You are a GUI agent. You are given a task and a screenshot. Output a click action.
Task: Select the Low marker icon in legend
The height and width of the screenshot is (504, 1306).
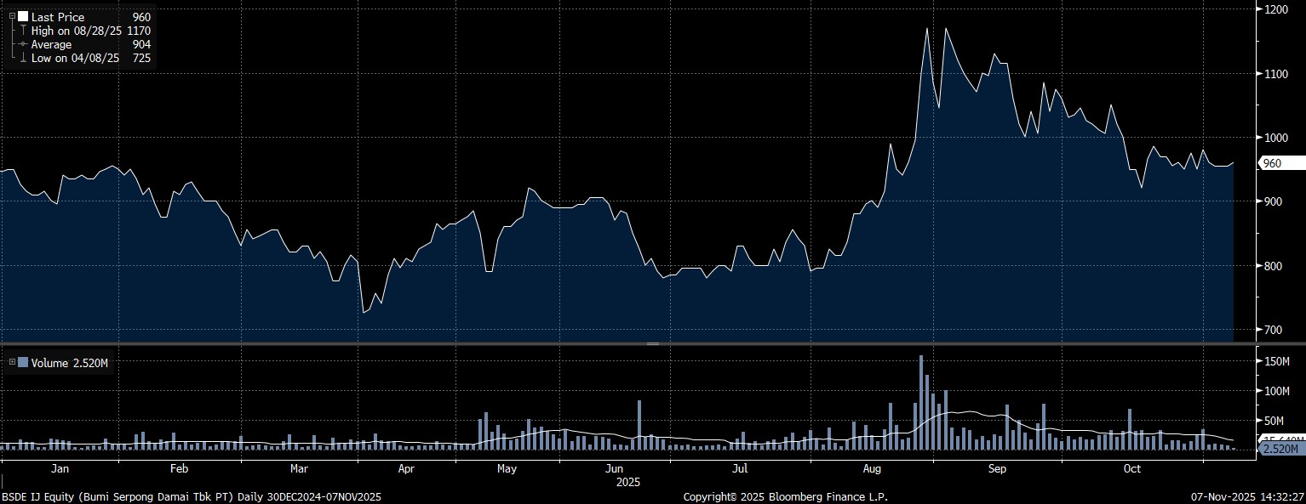[23, 58]
